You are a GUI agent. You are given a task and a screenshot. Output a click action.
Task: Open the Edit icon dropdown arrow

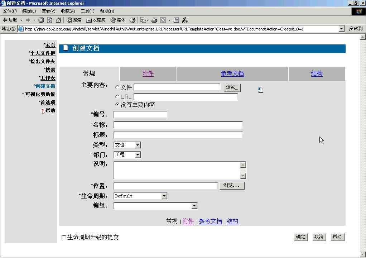point(169,20)
